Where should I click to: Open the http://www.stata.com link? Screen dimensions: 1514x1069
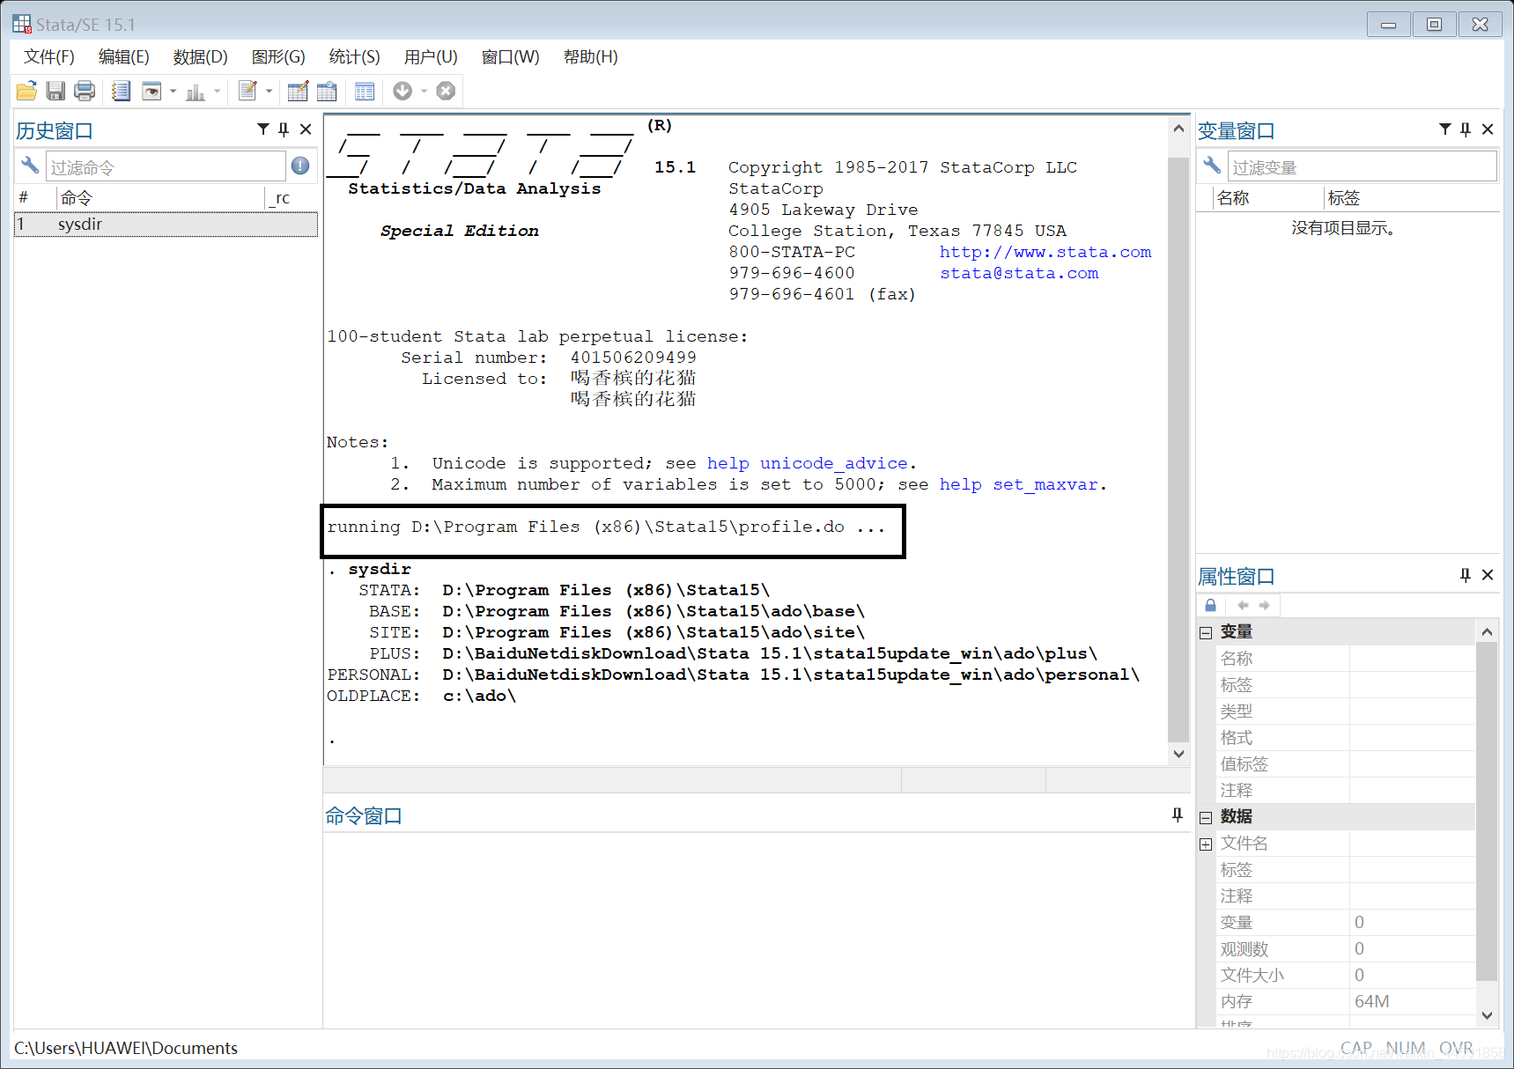[x=1045, y=252]
